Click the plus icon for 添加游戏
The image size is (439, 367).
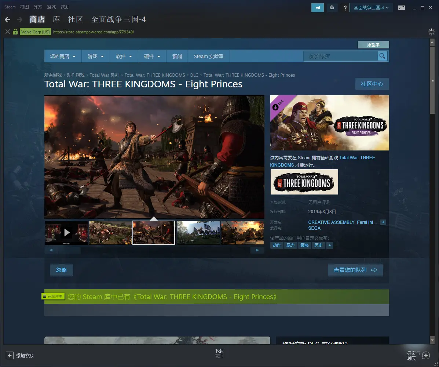point(10,356)
